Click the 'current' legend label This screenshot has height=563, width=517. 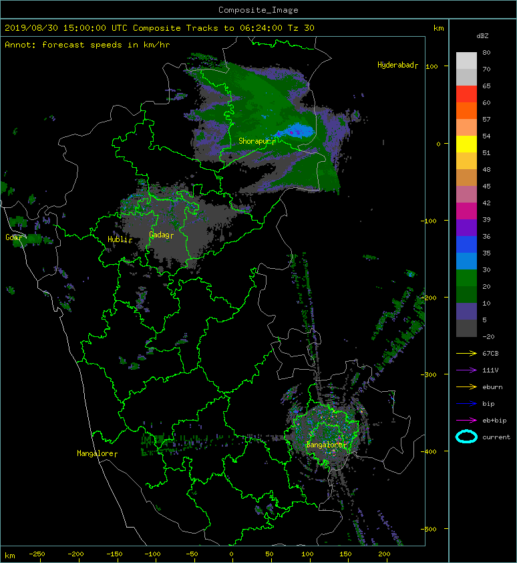tap(496, 437)
